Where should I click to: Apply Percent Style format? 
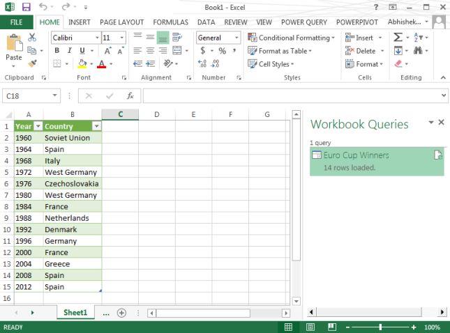click(x=222, y=51)
